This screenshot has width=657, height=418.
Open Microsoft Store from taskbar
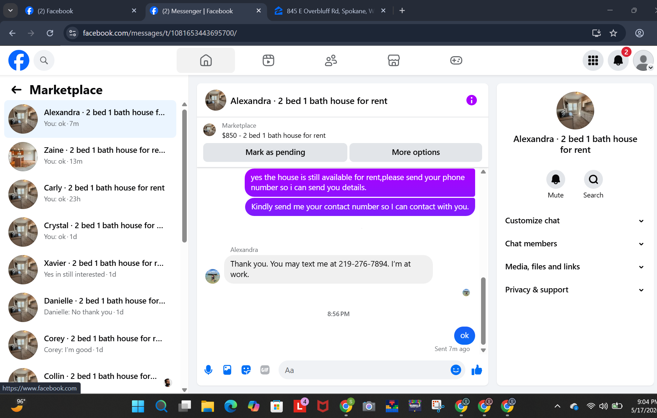point(276,406)
